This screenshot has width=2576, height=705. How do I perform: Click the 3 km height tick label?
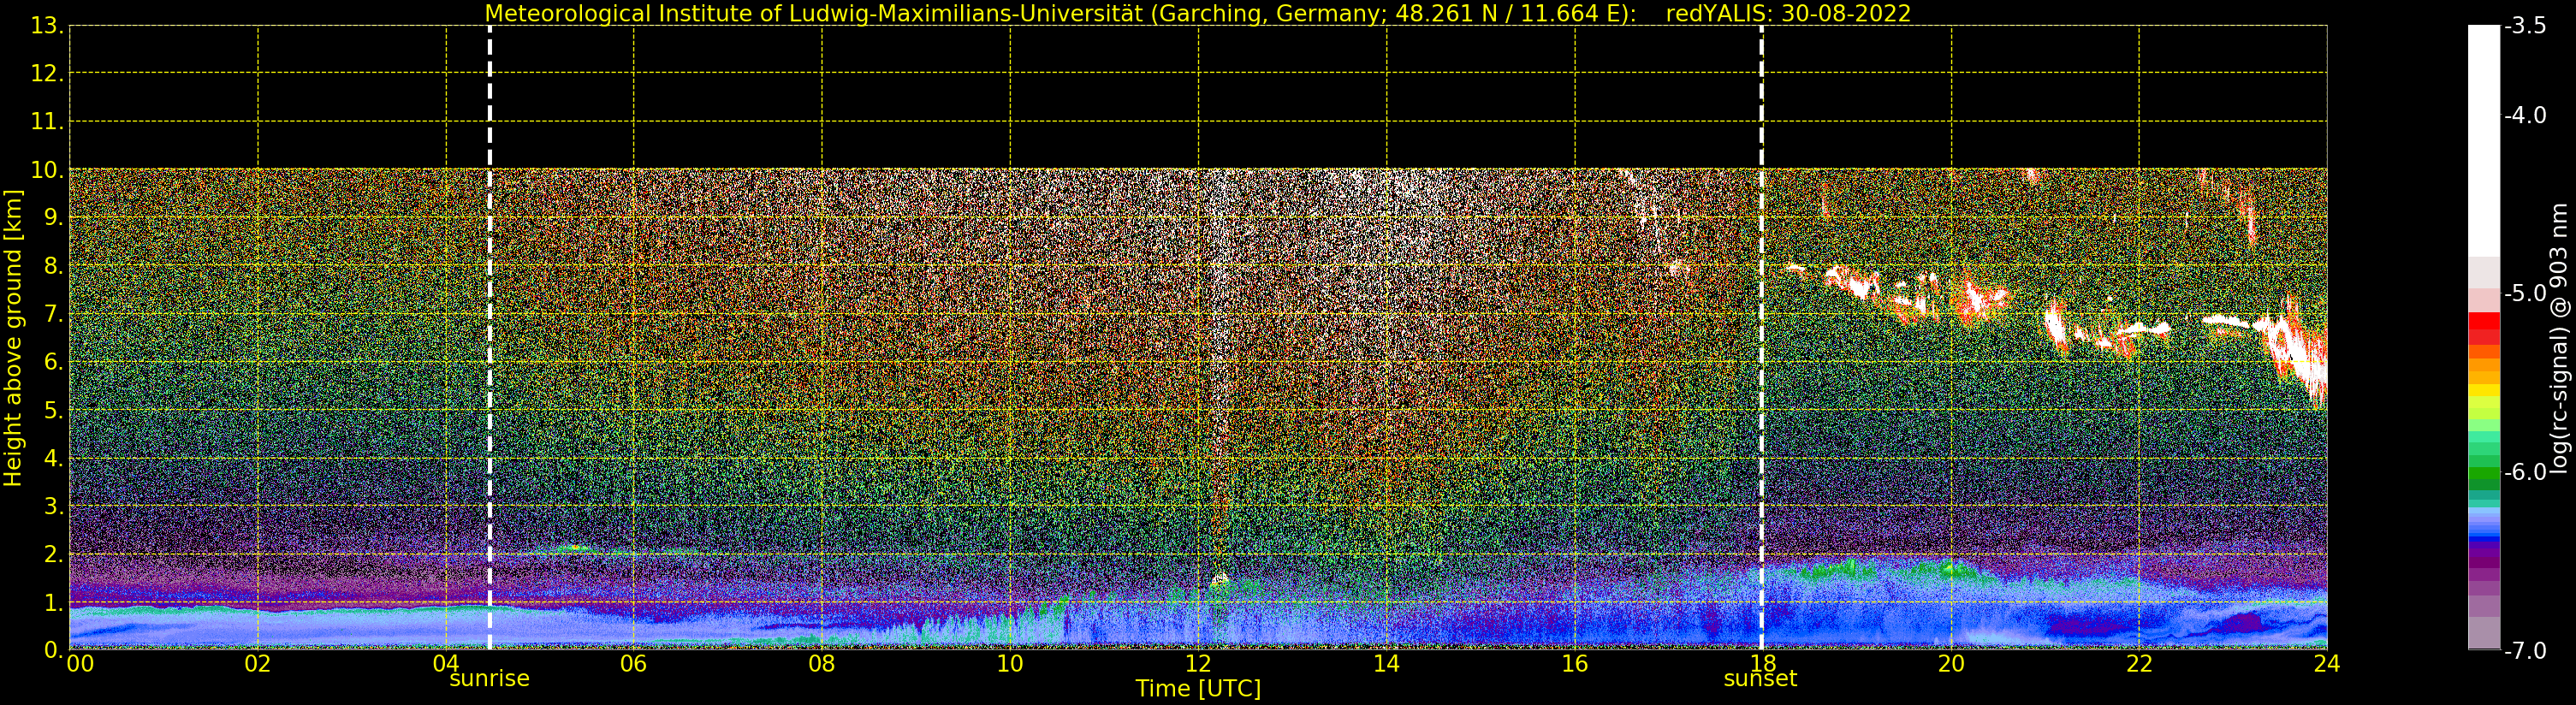click(54, 506)
